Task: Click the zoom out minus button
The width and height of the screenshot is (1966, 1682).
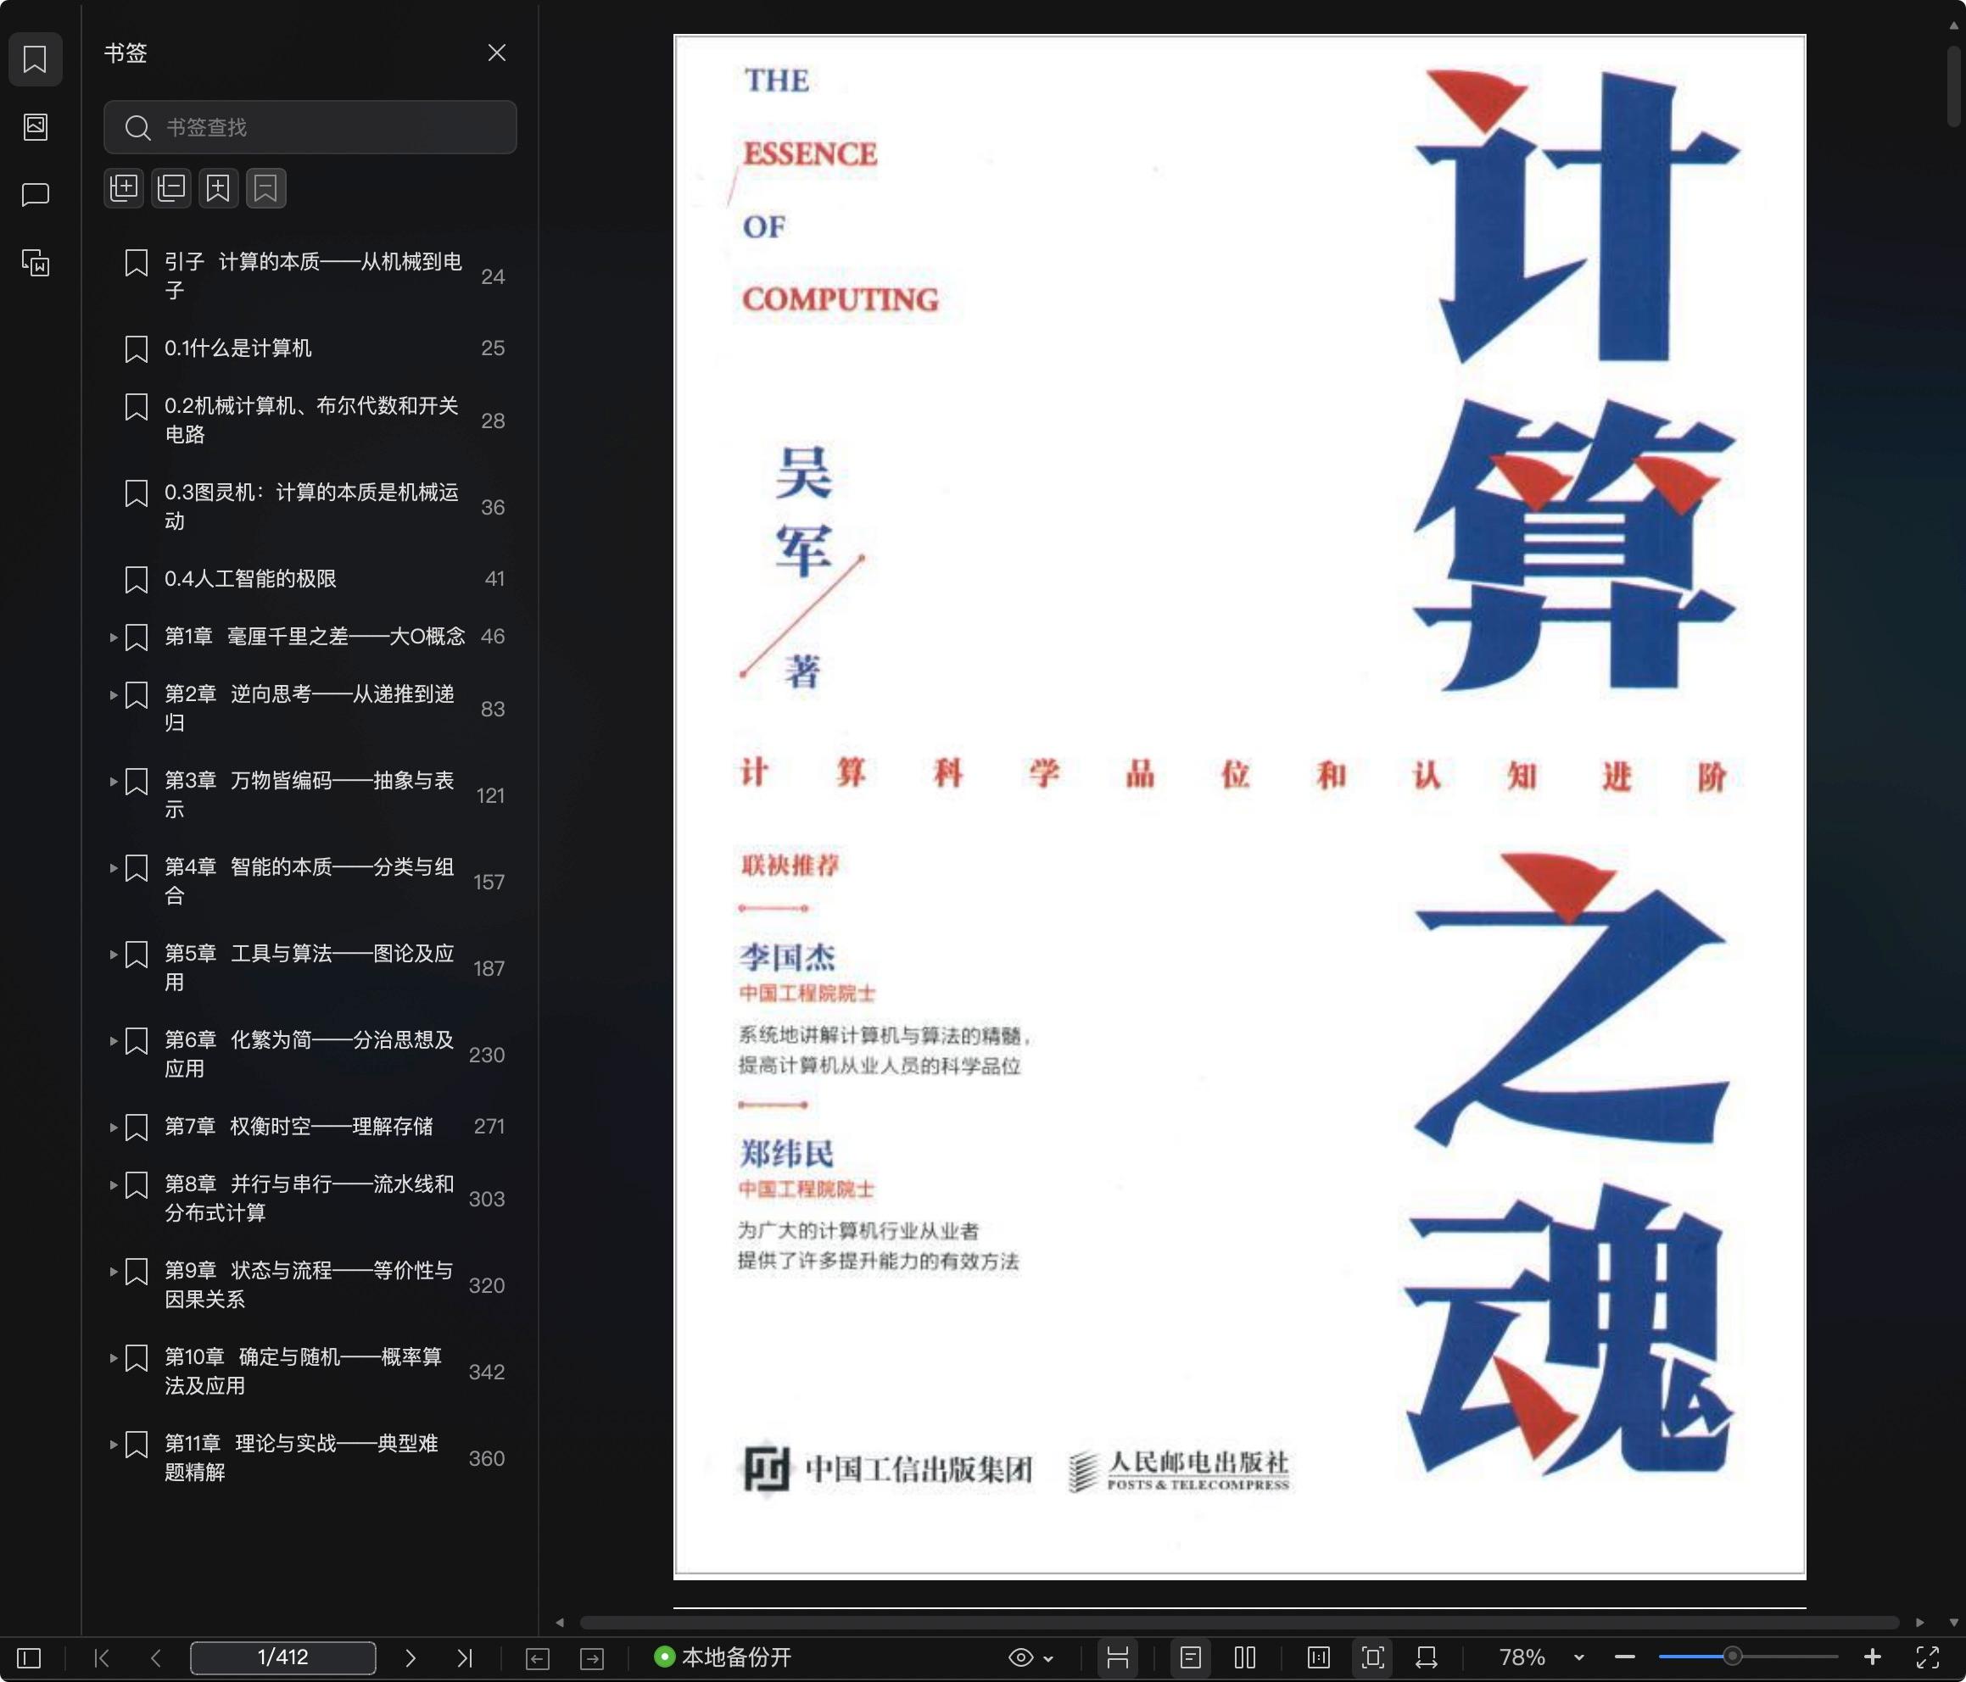Action: click(x=1624, y=1657)
